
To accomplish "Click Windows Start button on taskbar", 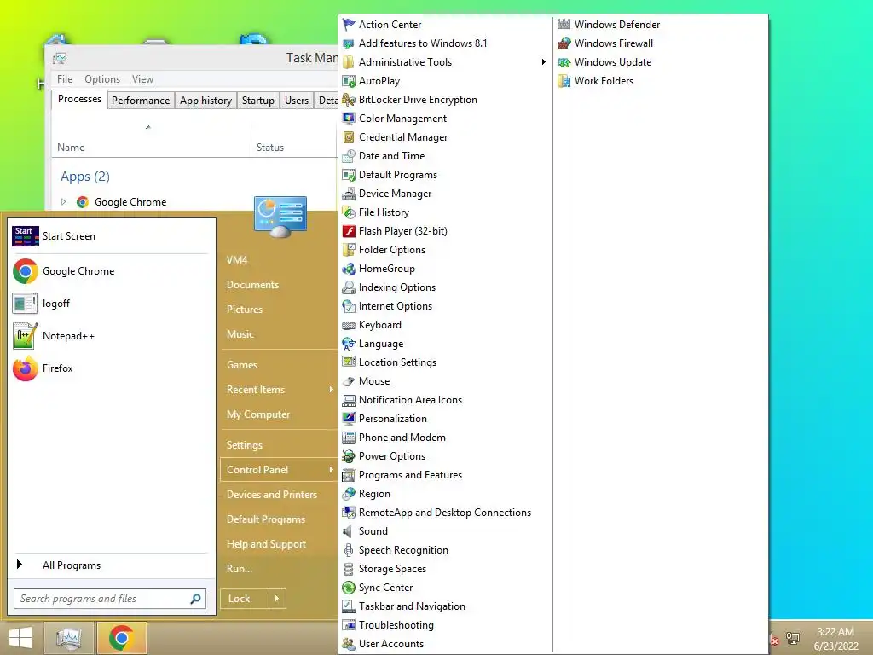I will [x=20, y=638].
